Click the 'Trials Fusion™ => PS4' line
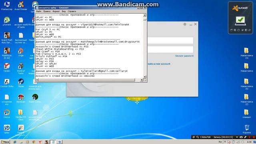This screenshot has height=144, width=256. 52,56
